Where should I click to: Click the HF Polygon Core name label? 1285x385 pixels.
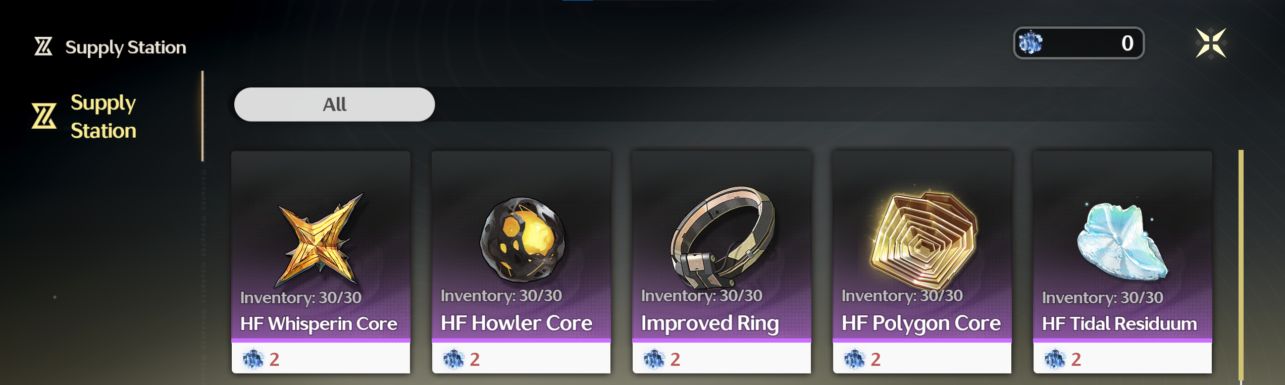click(921, 323)
